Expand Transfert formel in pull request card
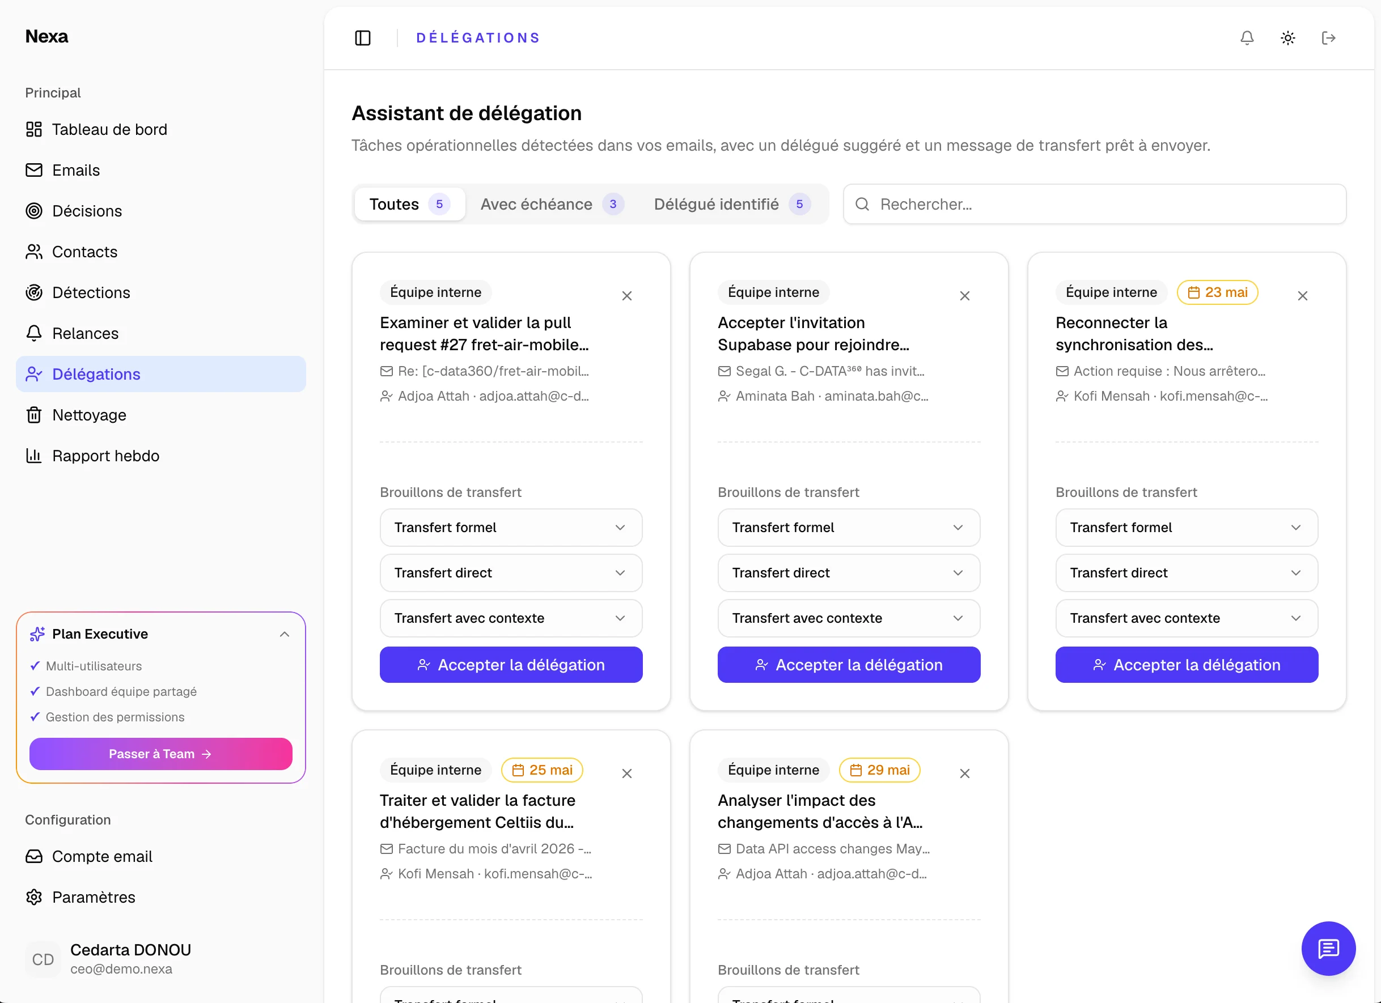Image resolution: width=1381 pixels, height=1003 pixels. tap(511, 527)
